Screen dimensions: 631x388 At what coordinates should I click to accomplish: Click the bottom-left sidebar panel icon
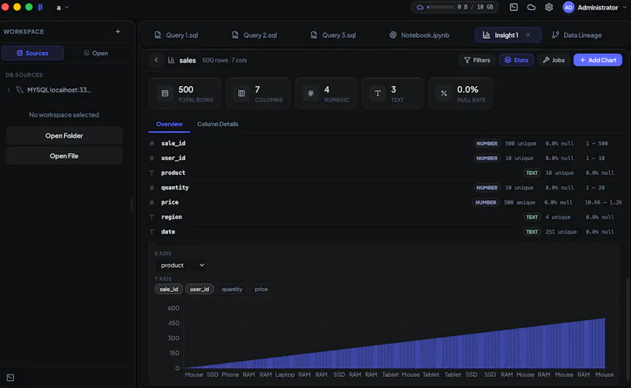click(10, 378)
